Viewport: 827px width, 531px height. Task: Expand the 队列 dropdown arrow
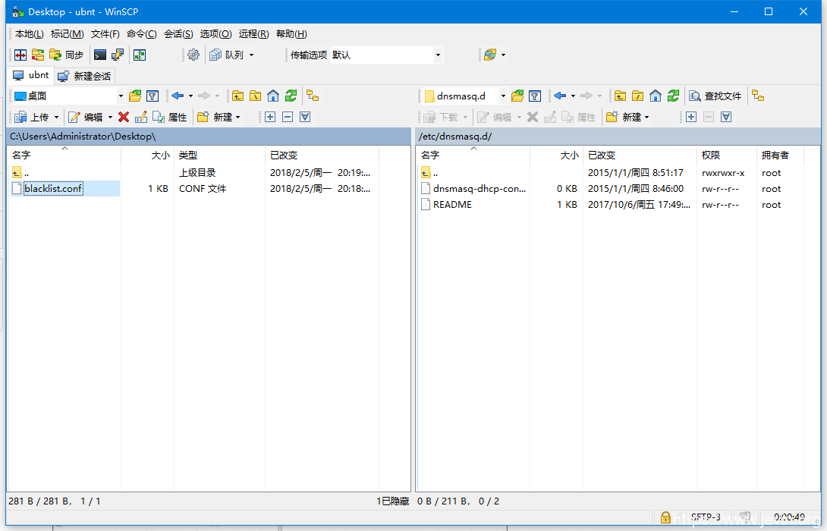(252, 55)
